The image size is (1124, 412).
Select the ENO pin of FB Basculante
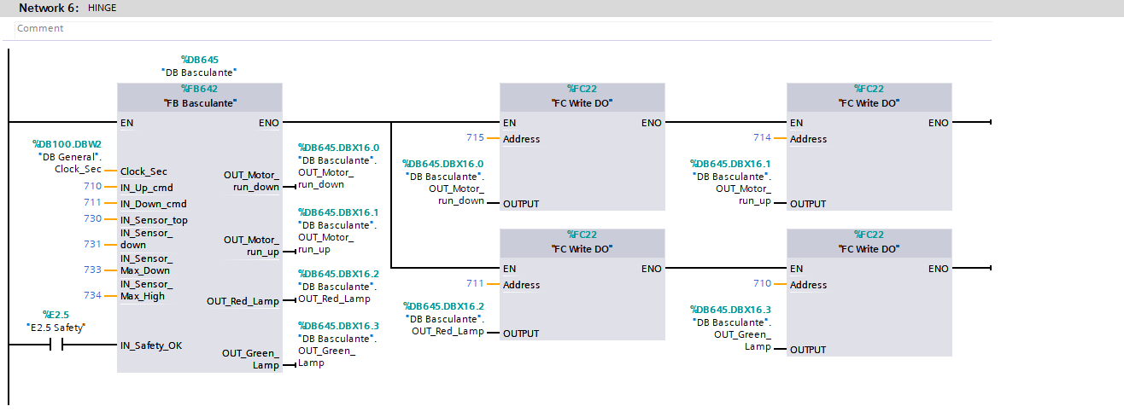point(268,123)
